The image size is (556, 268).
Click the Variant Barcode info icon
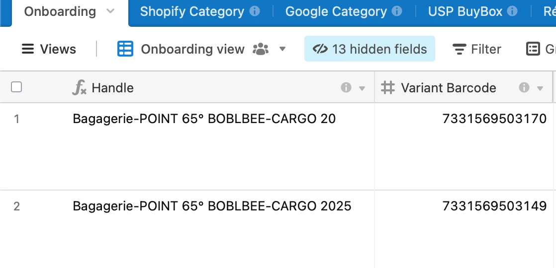pyautogui.click(x=524, y=87)
